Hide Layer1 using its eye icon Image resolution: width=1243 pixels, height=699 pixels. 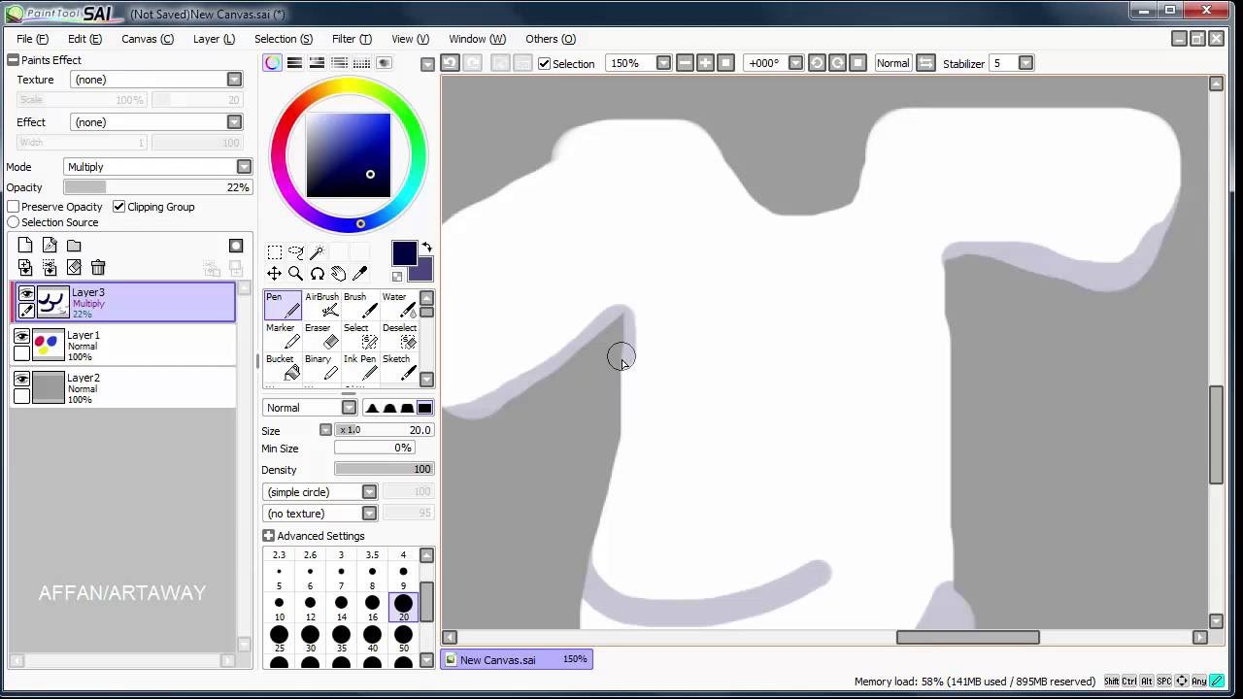coord(21,336)
